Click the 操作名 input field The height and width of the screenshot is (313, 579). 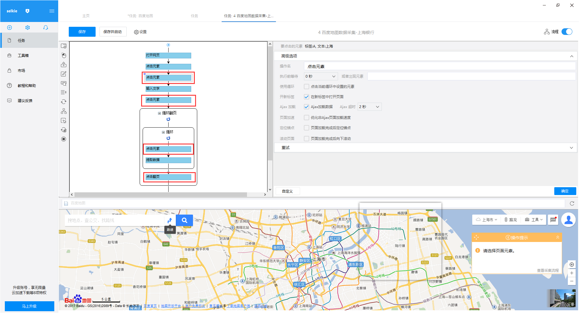(440, 67)
